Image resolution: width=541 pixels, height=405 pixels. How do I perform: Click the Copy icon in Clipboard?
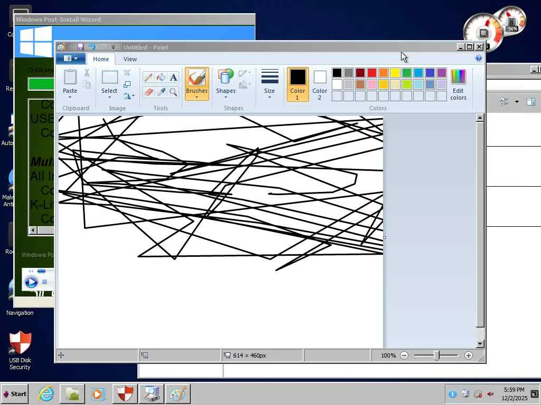(87, 84)
